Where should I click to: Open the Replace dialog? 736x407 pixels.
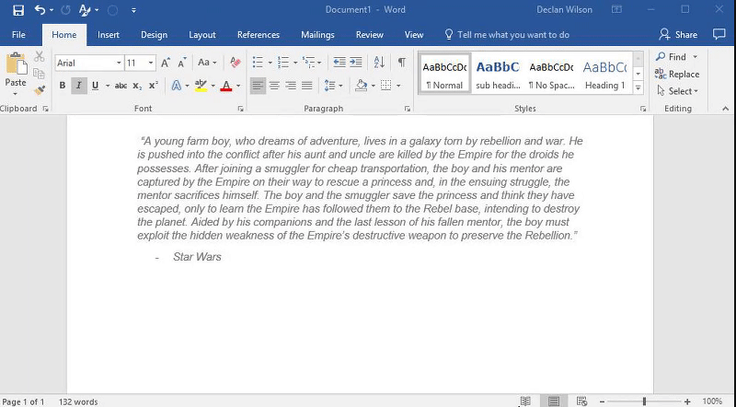677,74
